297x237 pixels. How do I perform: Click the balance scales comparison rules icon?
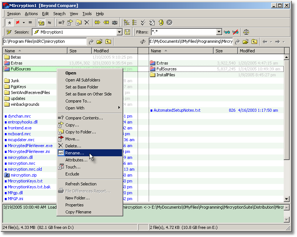click(x=246, y=32)
